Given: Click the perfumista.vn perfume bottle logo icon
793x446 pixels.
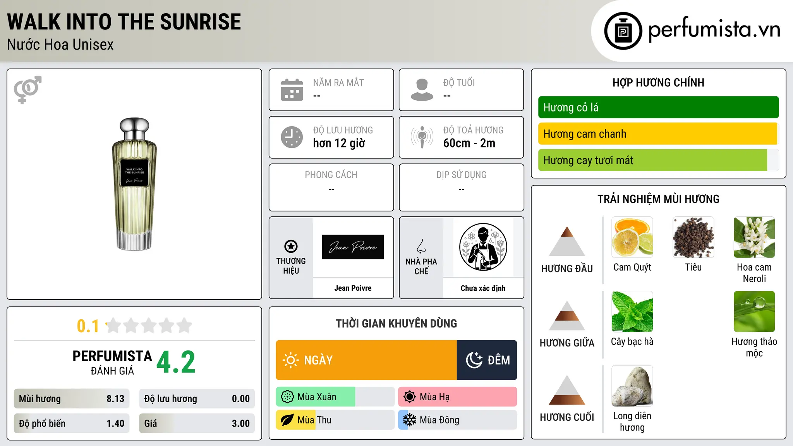Looking at the screenshot, I should click(623, 31).
